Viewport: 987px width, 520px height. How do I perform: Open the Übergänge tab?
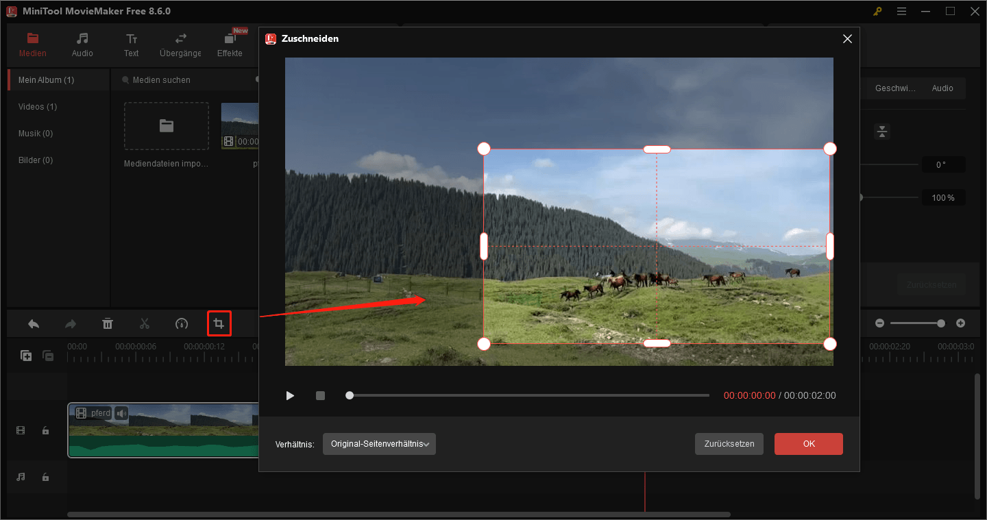pyautogui.click(x=180, y=45)
